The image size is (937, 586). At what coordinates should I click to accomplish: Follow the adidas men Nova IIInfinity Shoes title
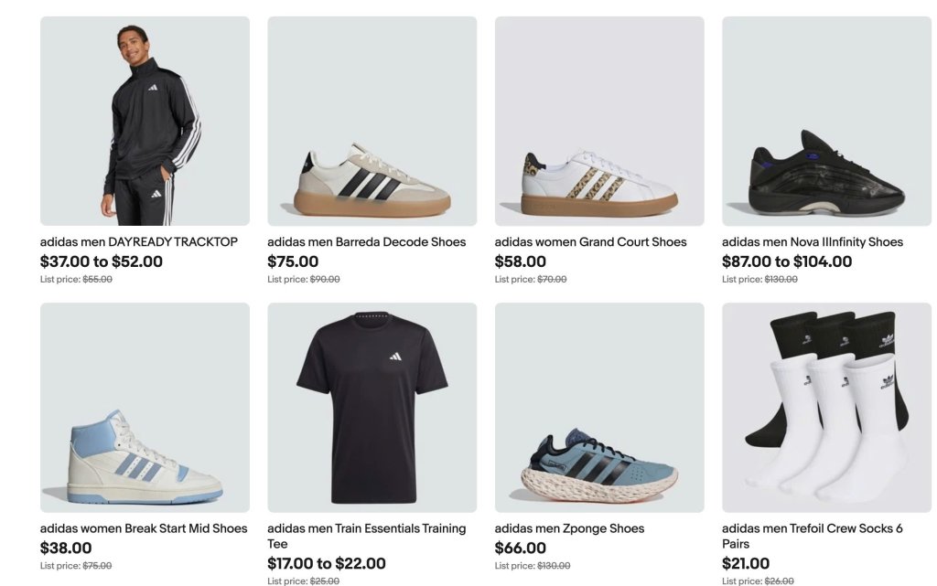tap(813, 242)
